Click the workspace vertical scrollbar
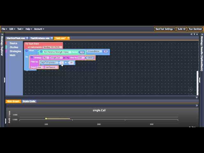This screenshot has width=204, height=153. coord(198,83)
